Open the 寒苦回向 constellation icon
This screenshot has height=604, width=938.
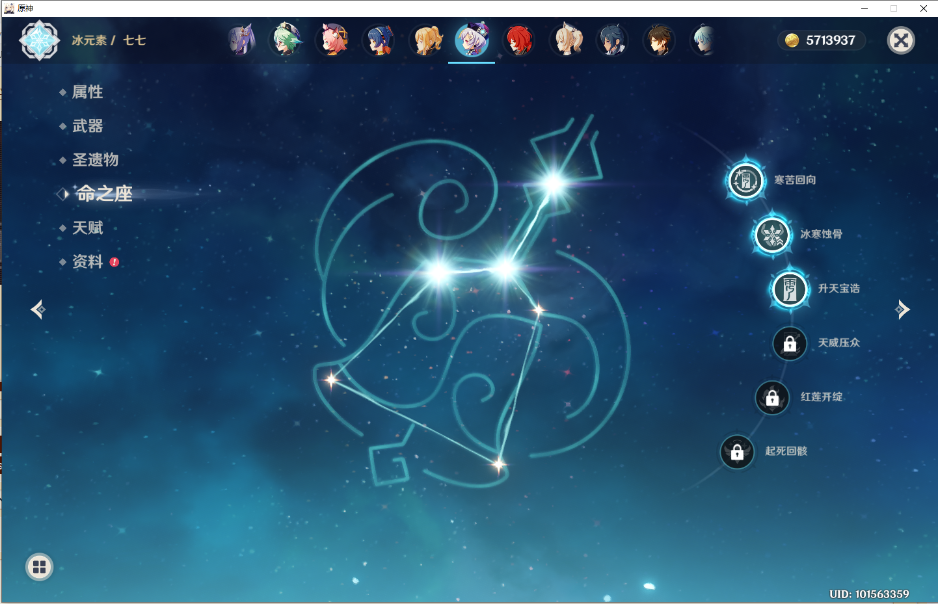(x=745, y=180)
